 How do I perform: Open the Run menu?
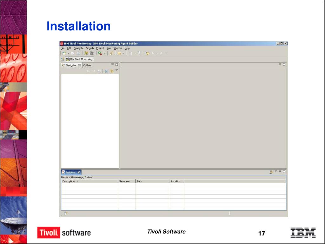click(x=109, y=48)
